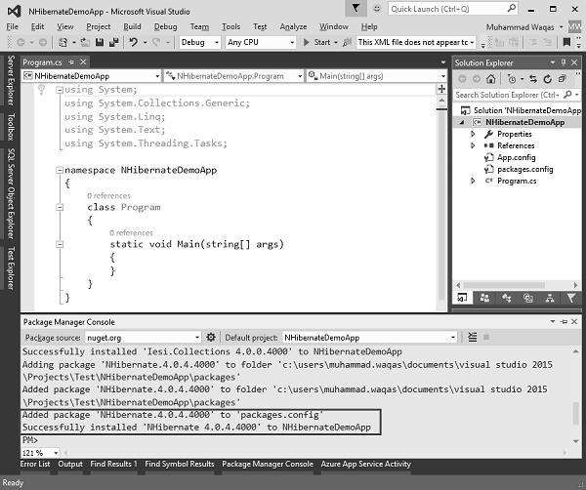Collapse the class Program outline block
This screenshot has width=586, height=490.
coord(59,207)
